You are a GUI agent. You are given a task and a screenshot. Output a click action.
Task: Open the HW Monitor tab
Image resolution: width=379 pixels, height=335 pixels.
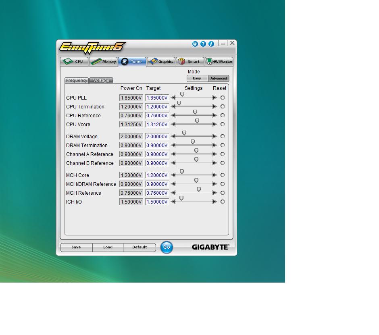point(219,62)
